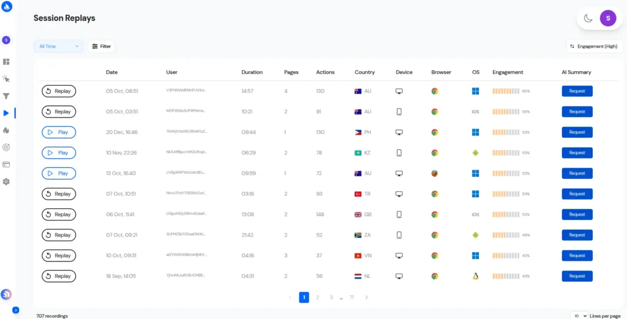Open the Filter button

click(102, 47)
